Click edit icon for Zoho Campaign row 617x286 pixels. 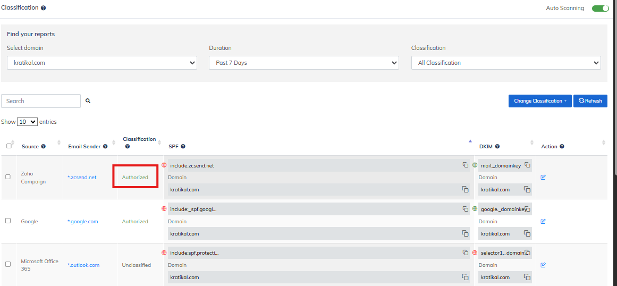click(x=543, y=178)
